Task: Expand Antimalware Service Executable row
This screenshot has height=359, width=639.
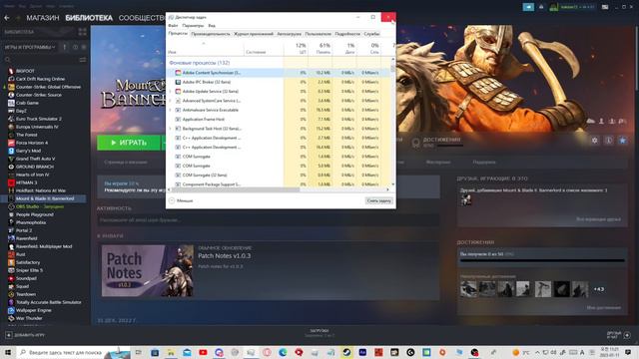Action: point(171,110)
